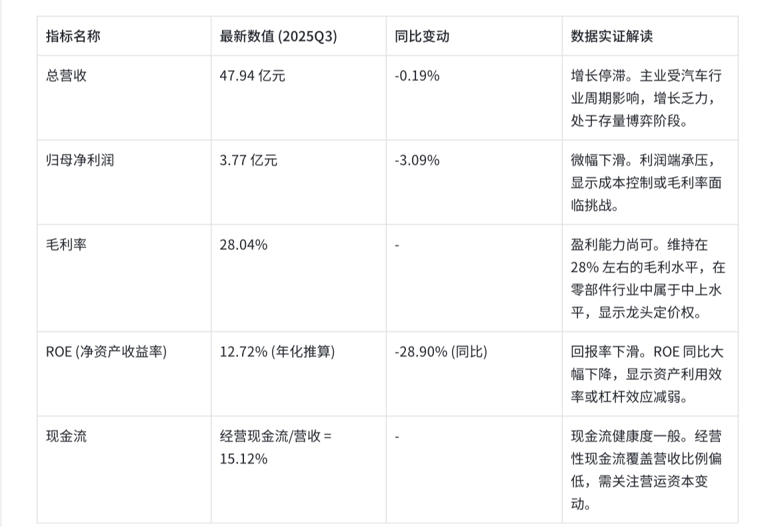The image size is (770, 527).
Task: Select the -3.09% change cell
Action: [x=417, y=160]
